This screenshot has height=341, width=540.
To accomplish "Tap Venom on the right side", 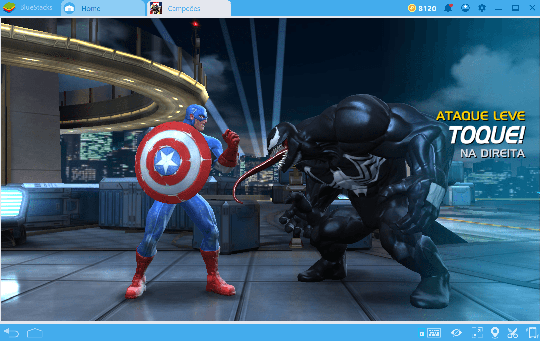I will [359, 200].
